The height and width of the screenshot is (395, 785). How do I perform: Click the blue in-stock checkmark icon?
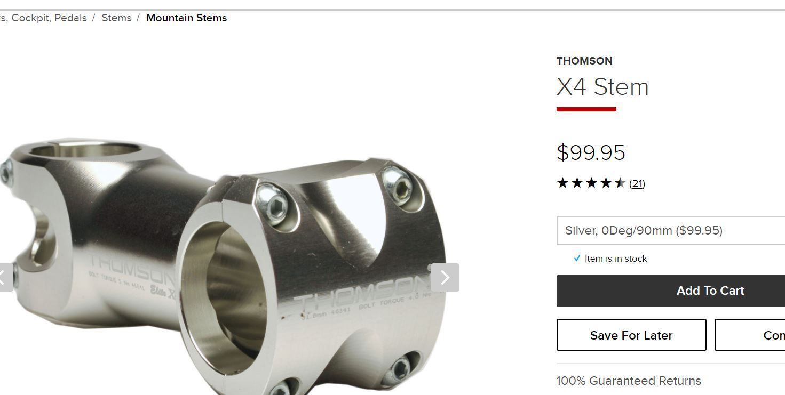pos(577,259)
